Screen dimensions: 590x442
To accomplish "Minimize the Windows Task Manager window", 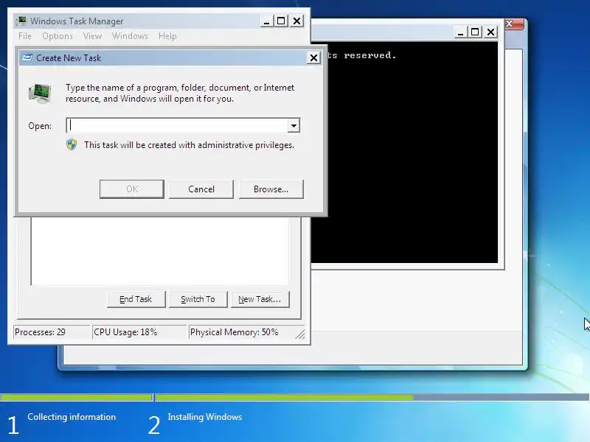I will pyautogui.click(x=266, y=21).
